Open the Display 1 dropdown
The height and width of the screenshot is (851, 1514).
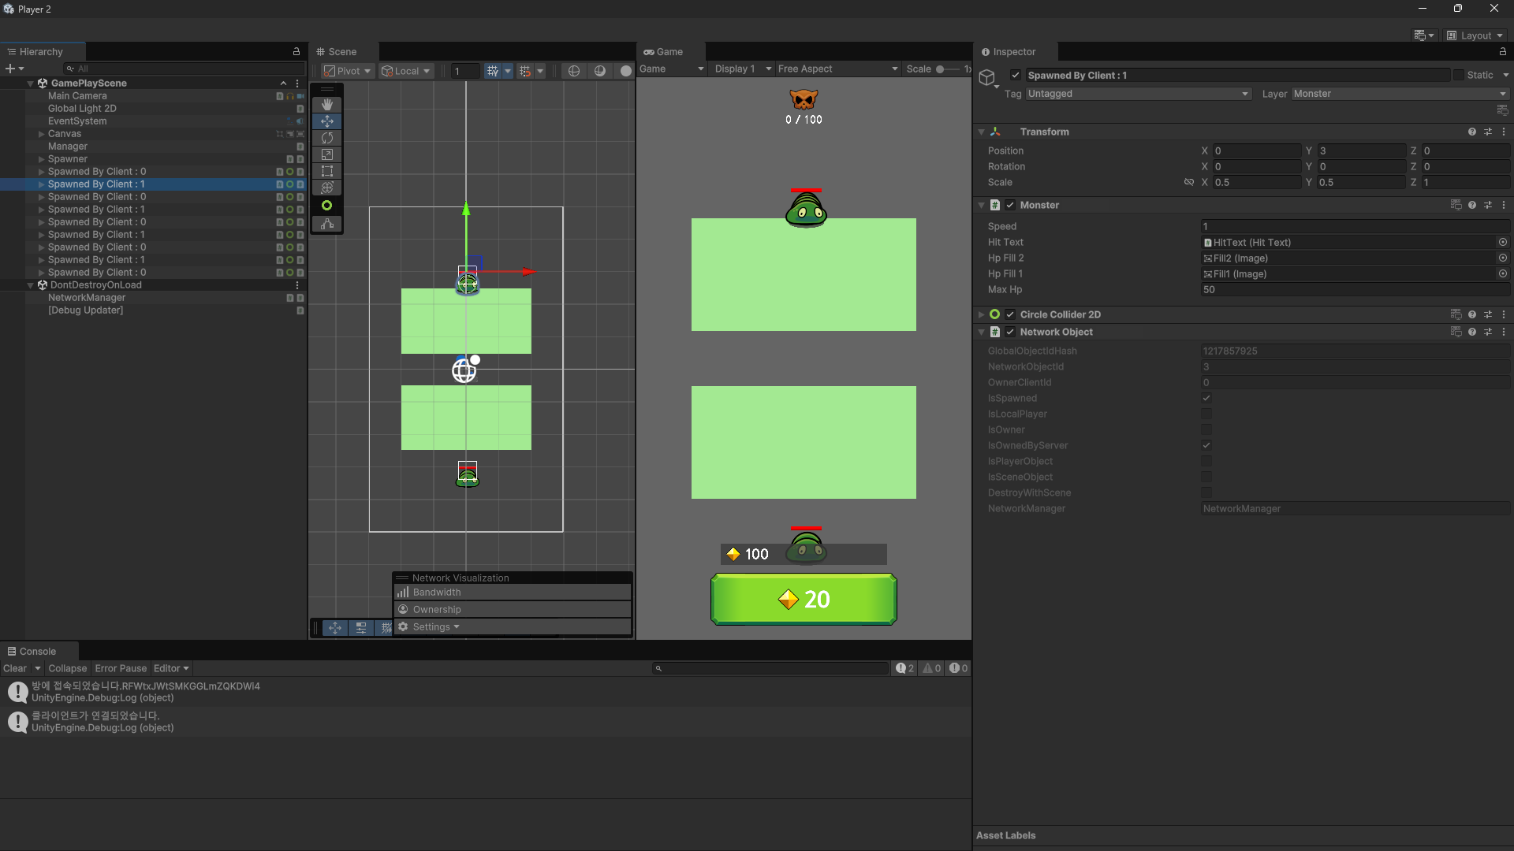coord(742,69)
